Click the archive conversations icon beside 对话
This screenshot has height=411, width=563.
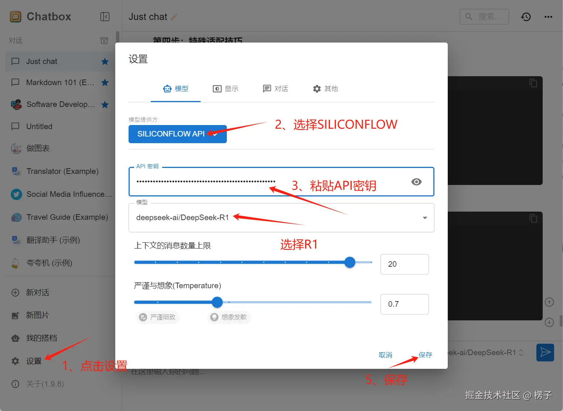tap(105, 41)
